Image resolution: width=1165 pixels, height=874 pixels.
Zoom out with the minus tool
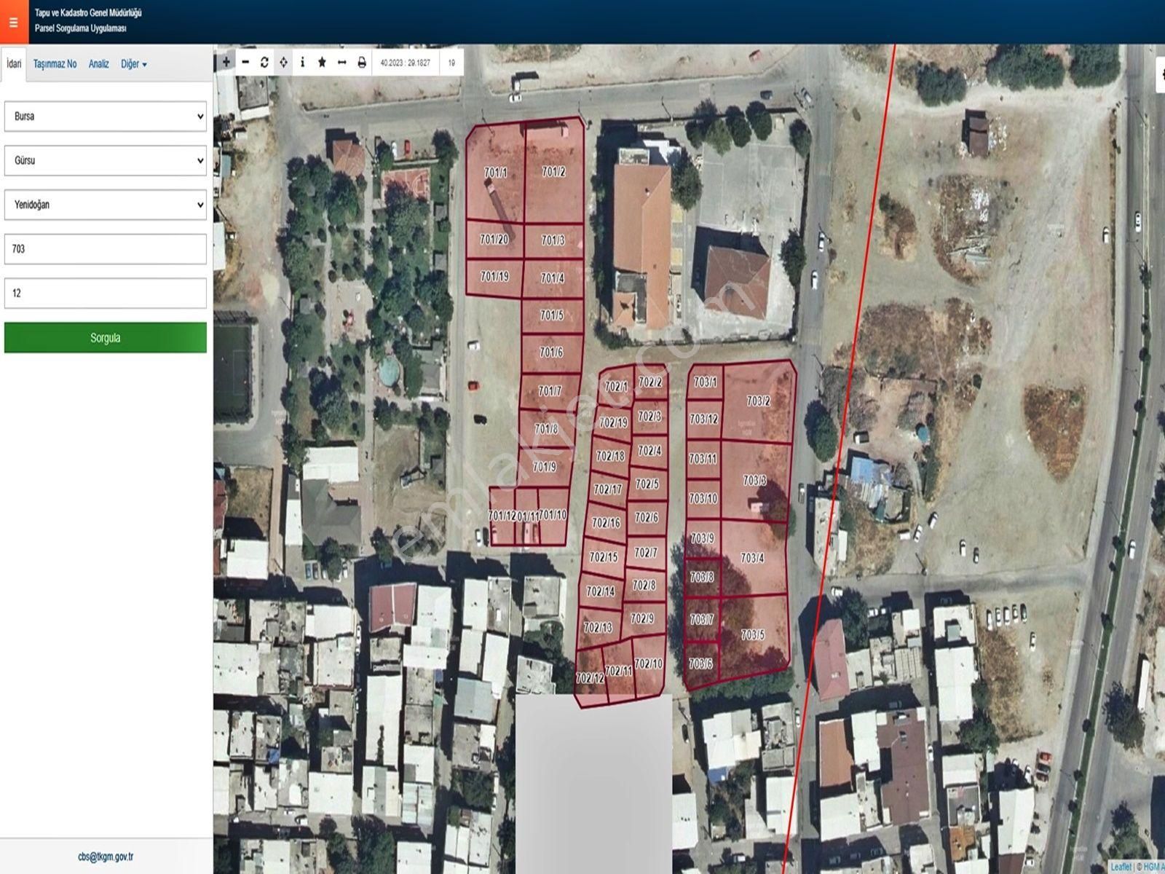(x=245, y=63)
